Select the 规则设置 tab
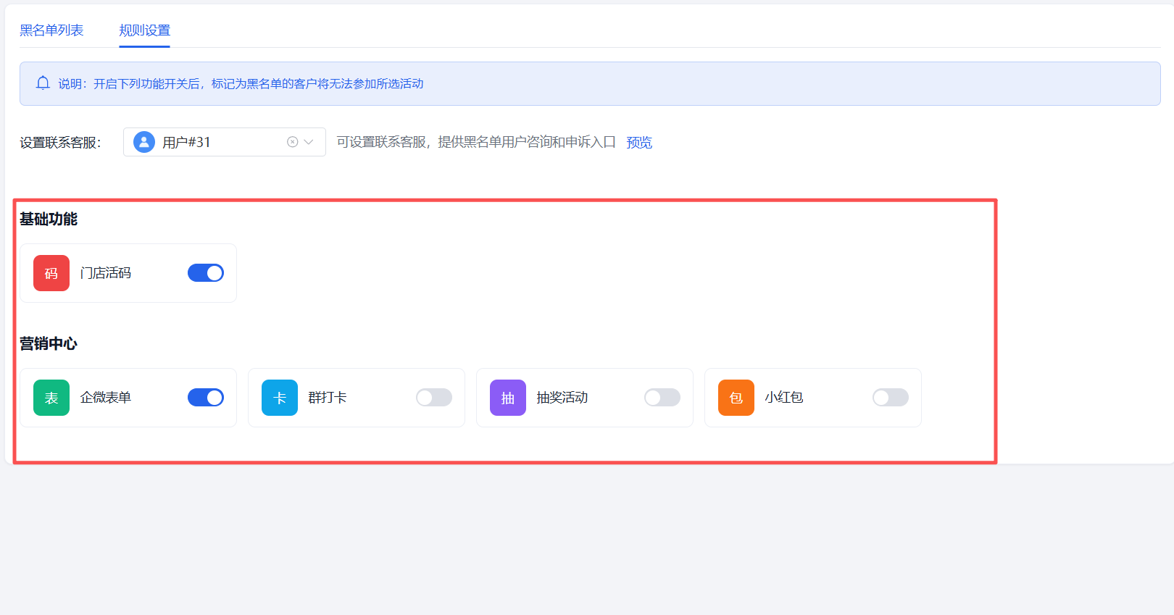 [x=145, y=30]
